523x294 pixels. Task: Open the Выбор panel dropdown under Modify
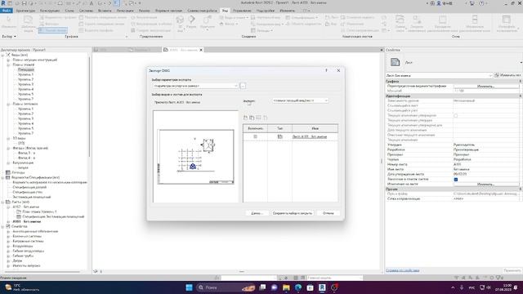point(9,36)
